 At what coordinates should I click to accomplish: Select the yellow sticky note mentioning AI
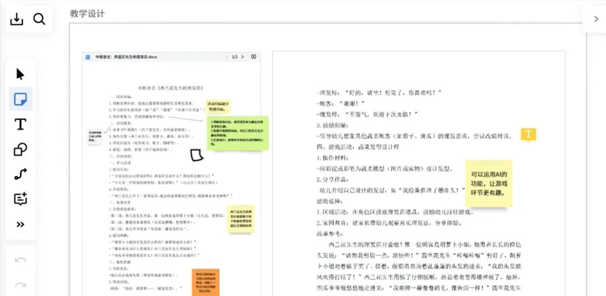click(x=489, y=184)
